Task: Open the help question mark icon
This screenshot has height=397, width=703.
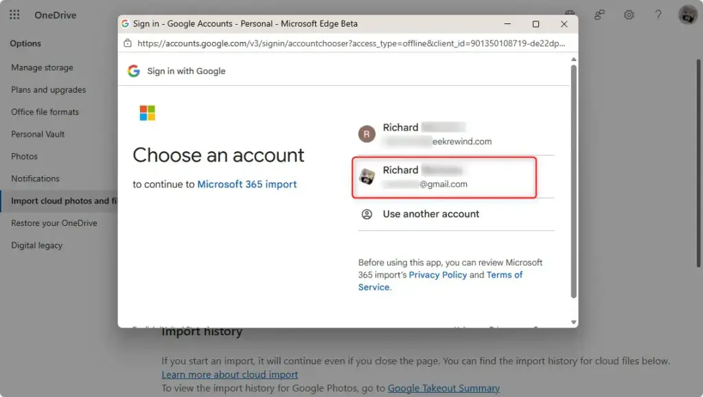Action: point(658,15)
